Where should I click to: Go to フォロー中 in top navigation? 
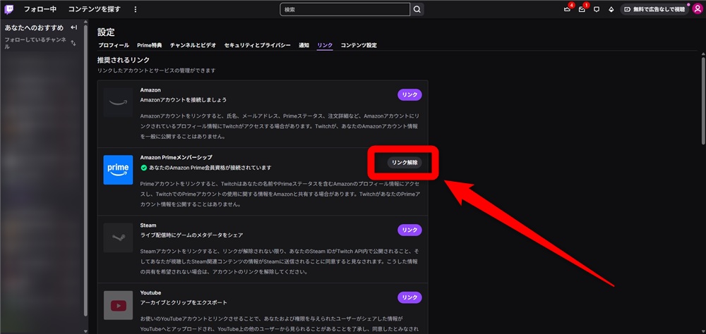click(x=40, y=9)
